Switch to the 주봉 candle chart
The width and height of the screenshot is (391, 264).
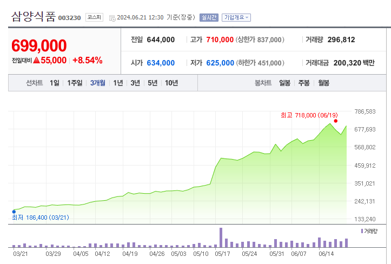pyautogui.click(x=304, y=83)
